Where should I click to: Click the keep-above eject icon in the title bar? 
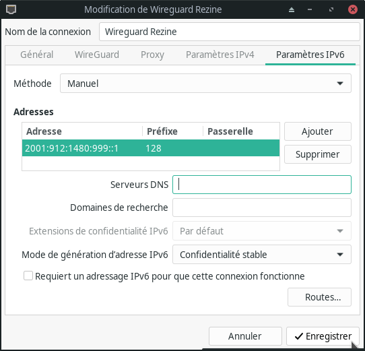[292, 10]
